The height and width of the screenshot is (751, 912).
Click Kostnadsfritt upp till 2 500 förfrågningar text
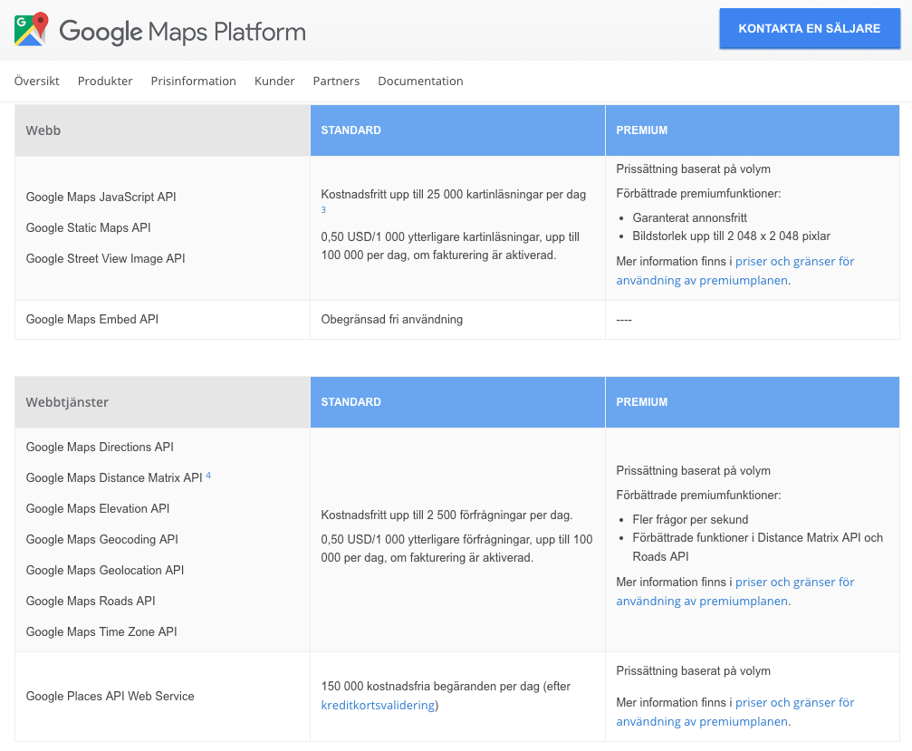[446, 515]
